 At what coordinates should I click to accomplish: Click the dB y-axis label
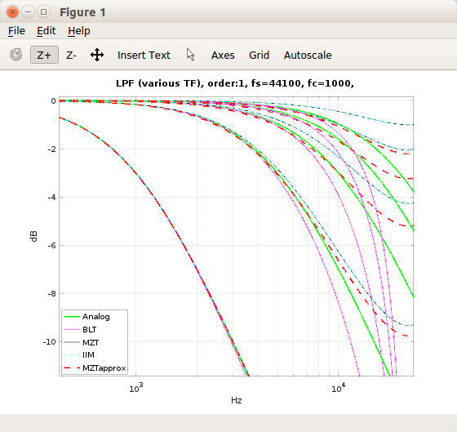[33, 236]
